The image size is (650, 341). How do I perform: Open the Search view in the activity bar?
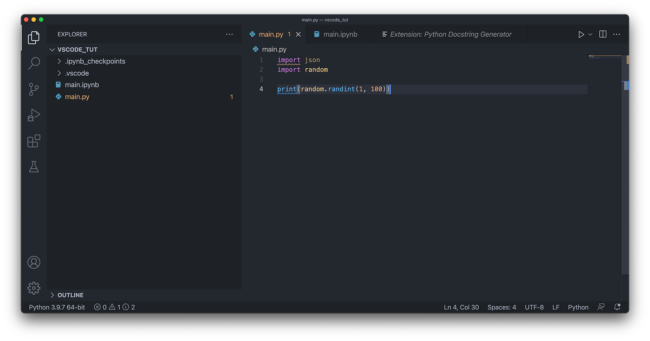(33, 63)
